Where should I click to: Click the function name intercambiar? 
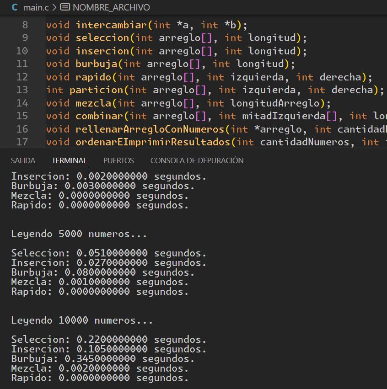(x=111, y=25)
